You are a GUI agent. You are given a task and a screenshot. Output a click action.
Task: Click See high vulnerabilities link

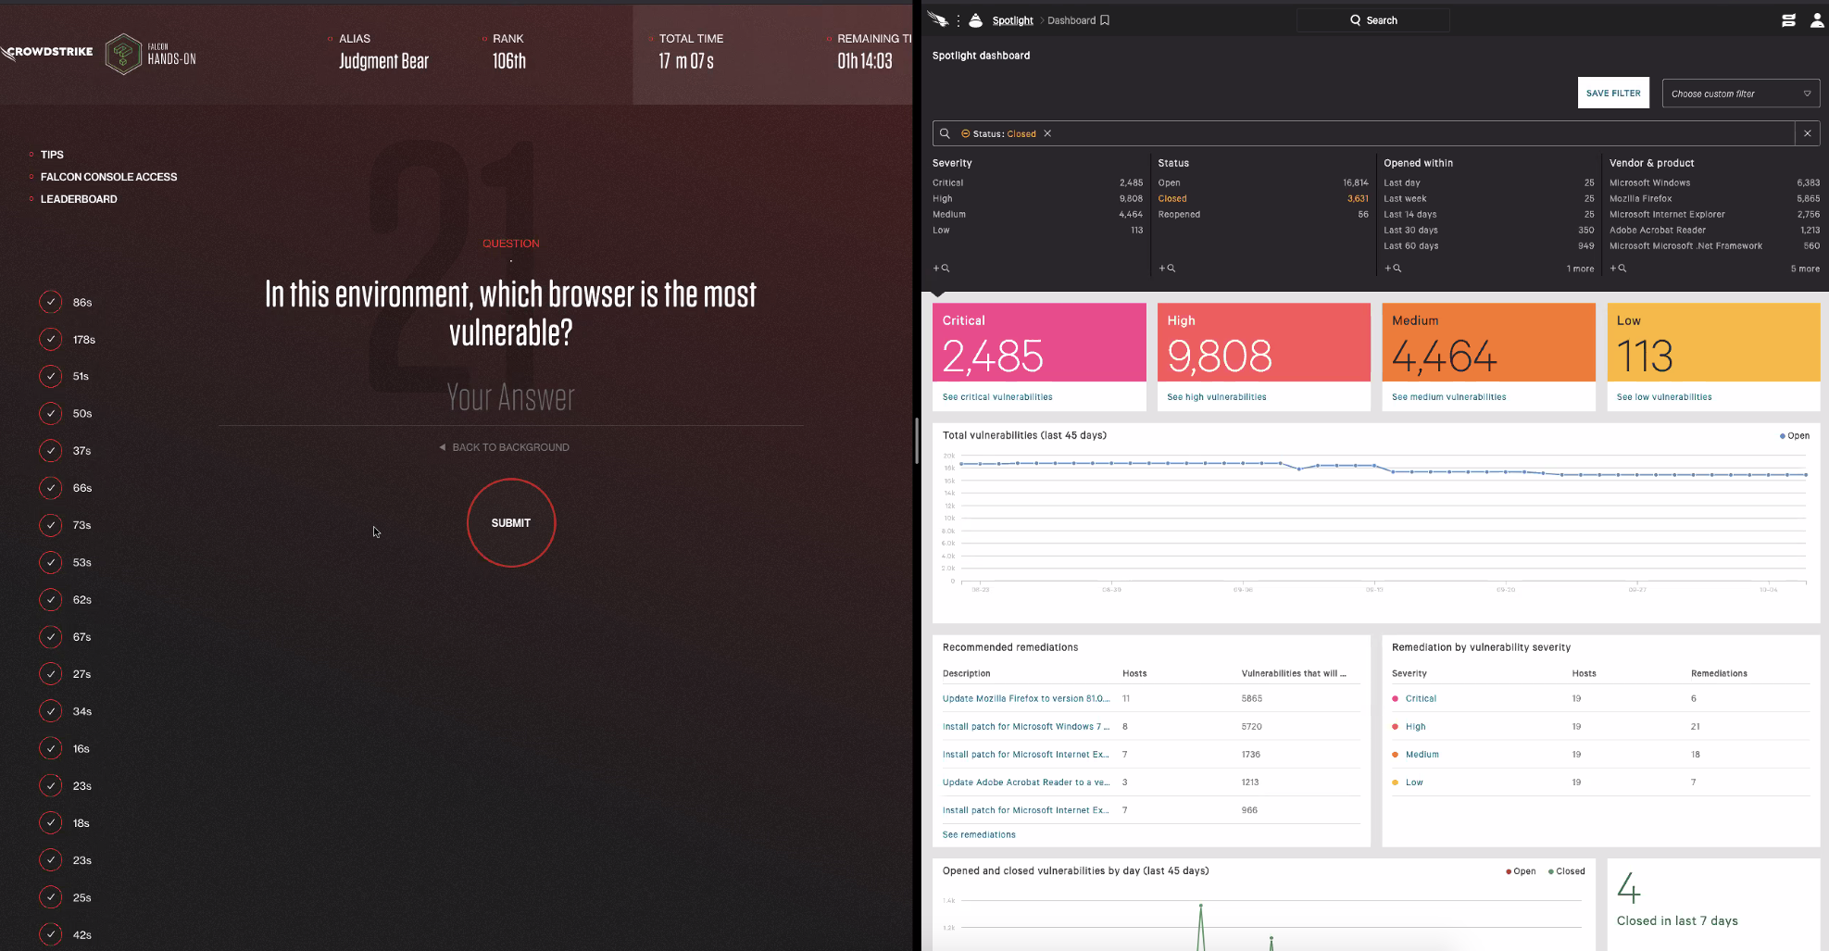pyautogui.click(x=1217, y=397)
